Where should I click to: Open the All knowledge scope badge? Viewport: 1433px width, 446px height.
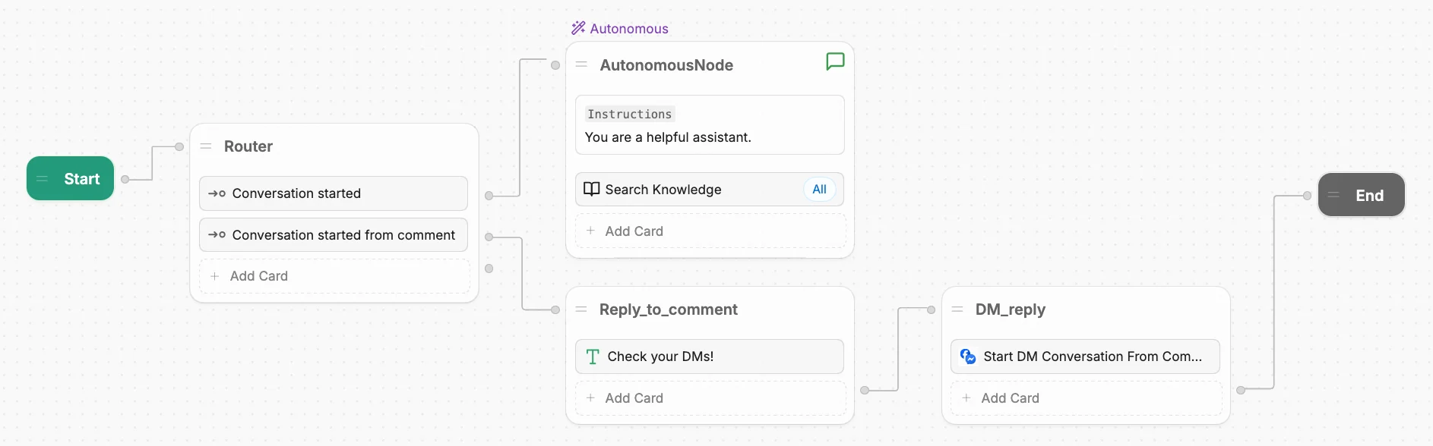(x=819, y=189)
